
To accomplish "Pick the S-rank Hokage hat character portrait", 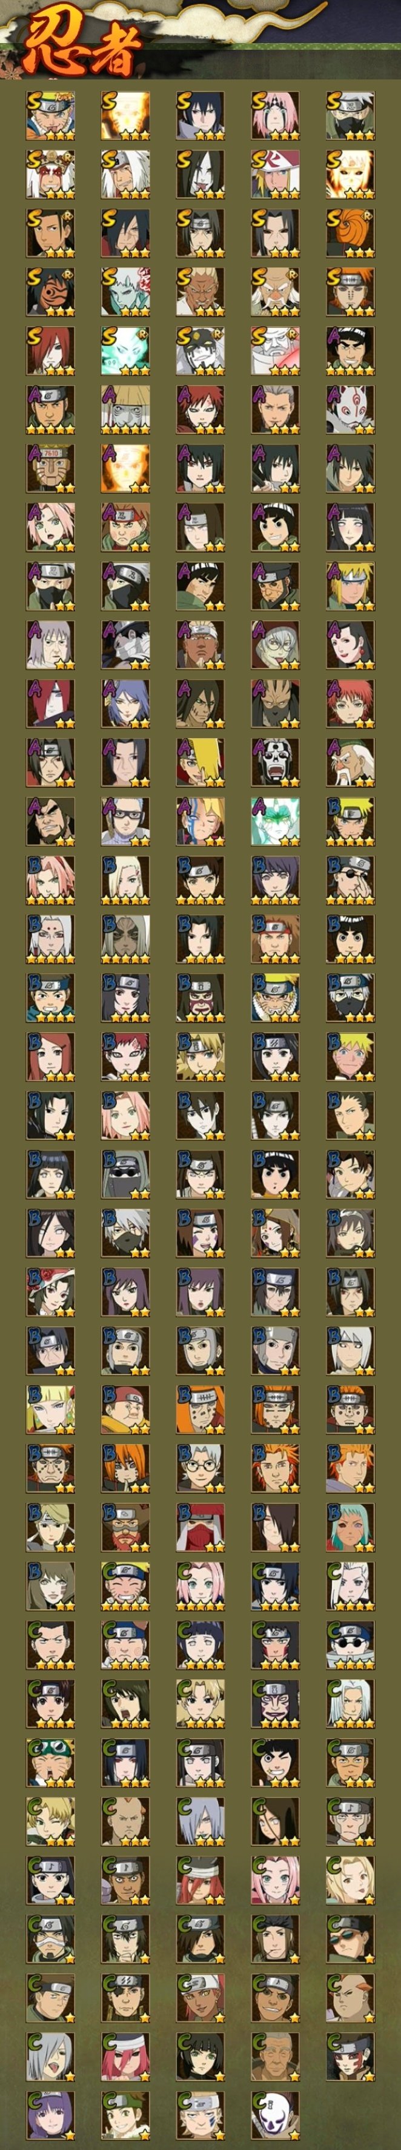I will tap(275, 175).
